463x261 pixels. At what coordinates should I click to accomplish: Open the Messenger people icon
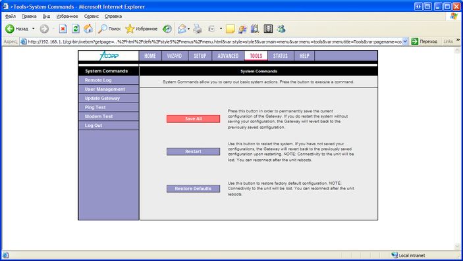click(281, 29)
